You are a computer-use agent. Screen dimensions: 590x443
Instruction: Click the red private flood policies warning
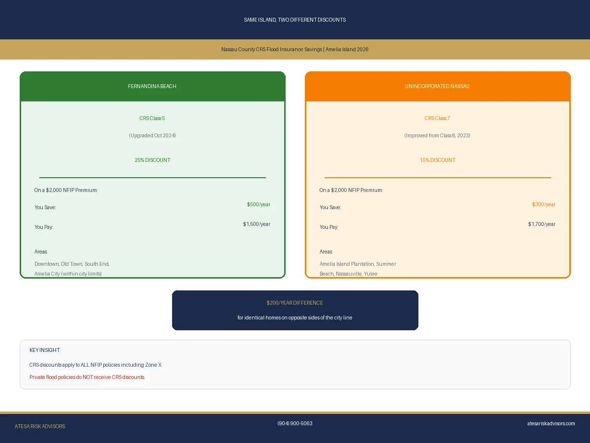tap(87, 377)
